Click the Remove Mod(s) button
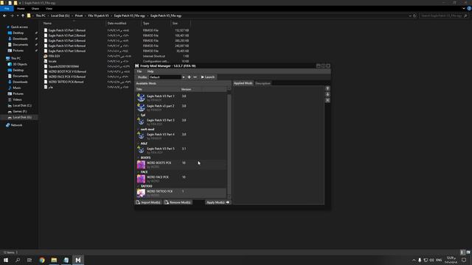Screen dimensions: 472x265 [x=178, y=202]
